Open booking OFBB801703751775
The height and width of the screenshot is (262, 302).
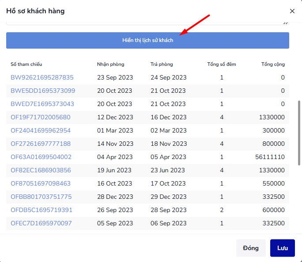coord(41,197)
